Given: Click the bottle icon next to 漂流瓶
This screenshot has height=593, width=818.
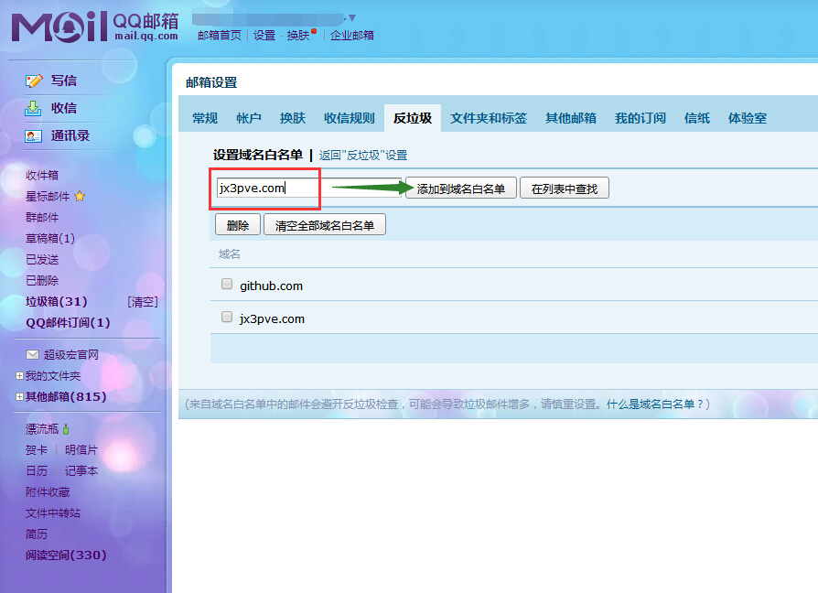Looking at the screenshot, I should (67, 428).
